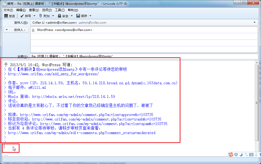The image size is (261, 164).
Task: Click the quoted line starting '作者: ycvv'
Action: coord(93,83)
